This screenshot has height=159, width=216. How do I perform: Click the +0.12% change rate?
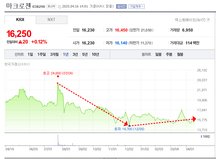(x=39, y=42)
